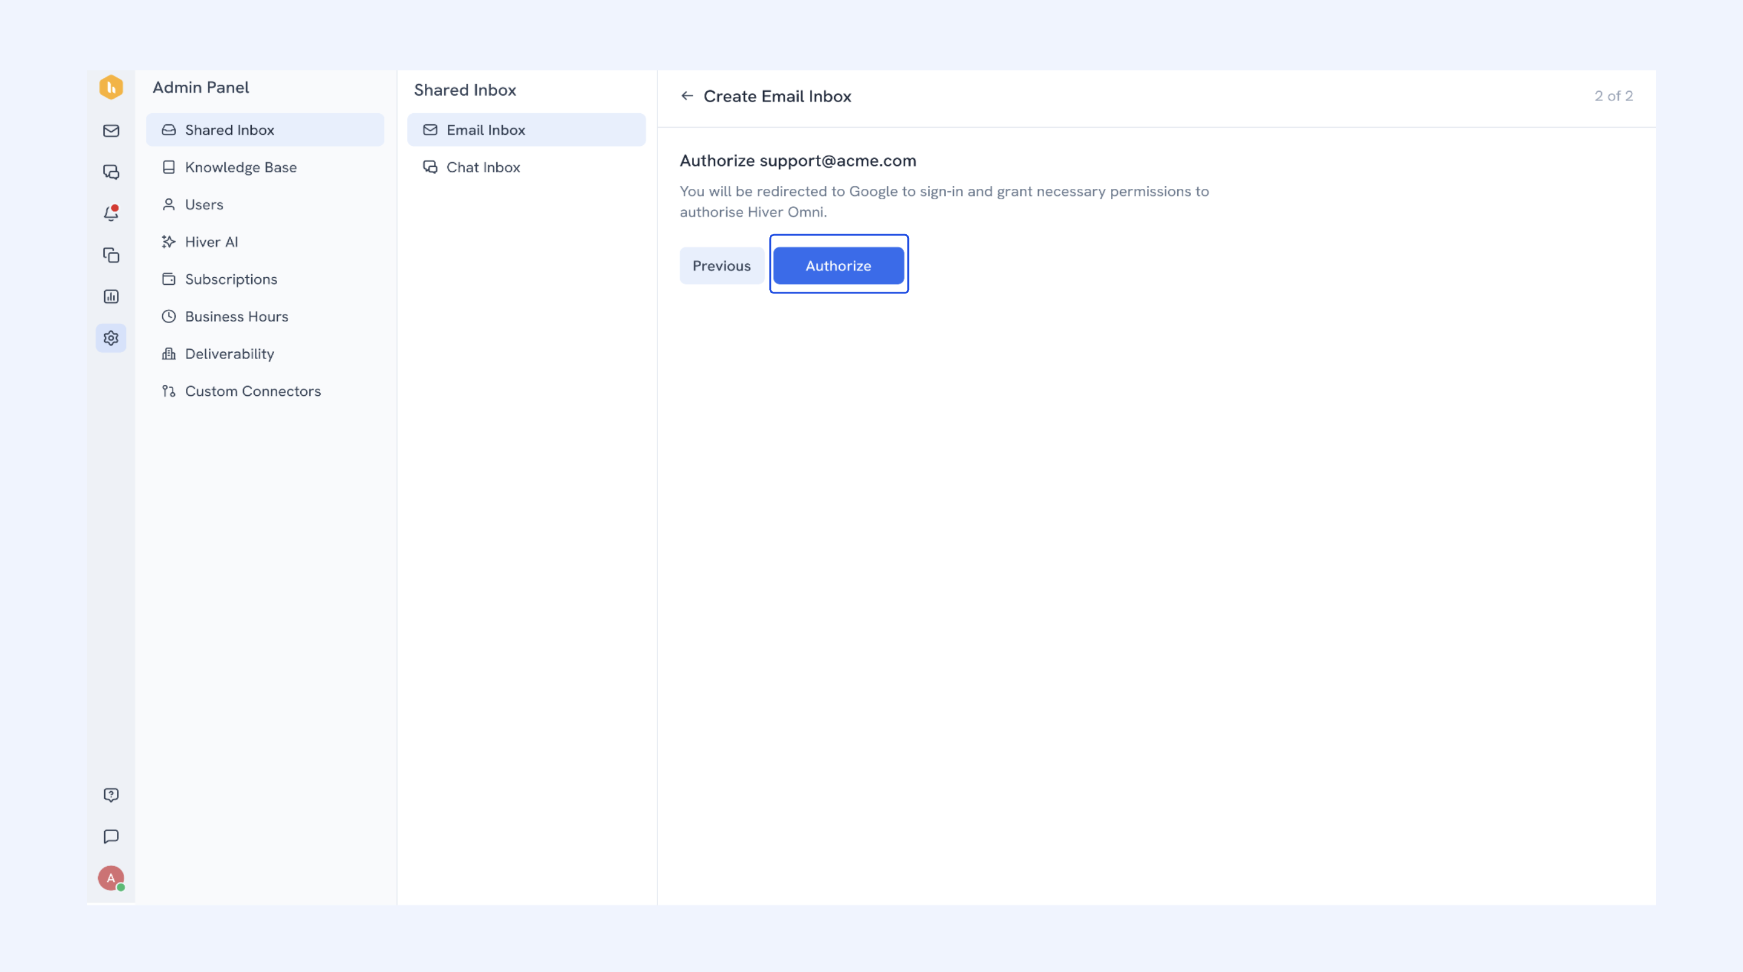Click the copy/templates sidebar icon
Image resolution: width=1743 pixels, height=972 pixels.
pyautogui.click(x=111, y=255)
